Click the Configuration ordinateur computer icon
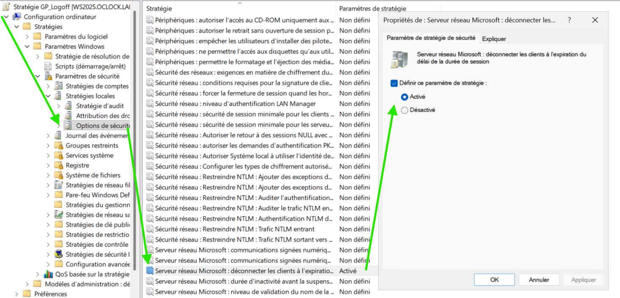The width and height of the screenshot is (620, 298). tap(17, 17)
